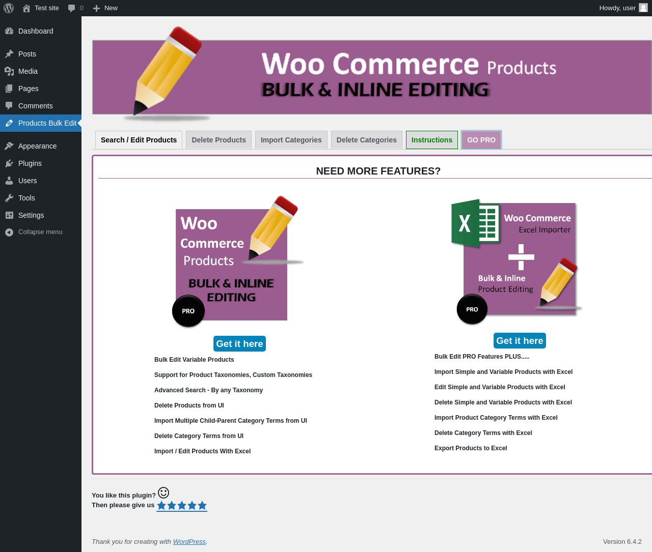Click Get it here under Bulk & Inline Editing
652x552 pixels.
coord(239,344)
